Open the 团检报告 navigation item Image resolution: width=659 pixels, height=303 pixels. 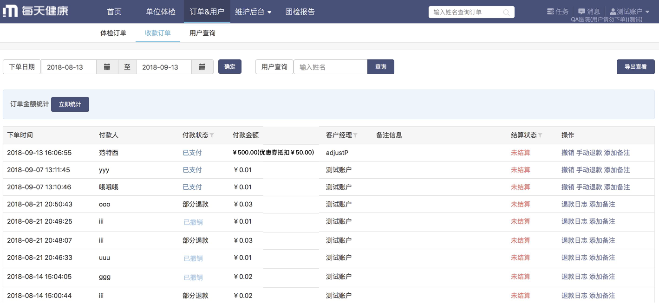(x=300, y=12)
